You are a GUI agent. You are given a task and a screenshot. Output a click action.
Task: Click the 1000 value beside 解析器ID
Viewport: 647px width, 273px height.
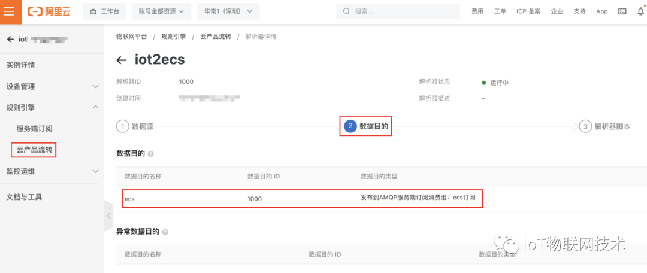[x=186, y=81]
